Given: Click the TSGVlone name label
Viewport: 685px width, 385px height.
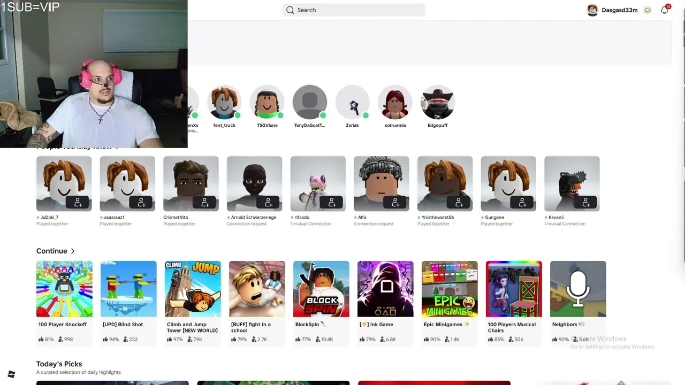Looking at the screenshot, I should pos(267,126).
